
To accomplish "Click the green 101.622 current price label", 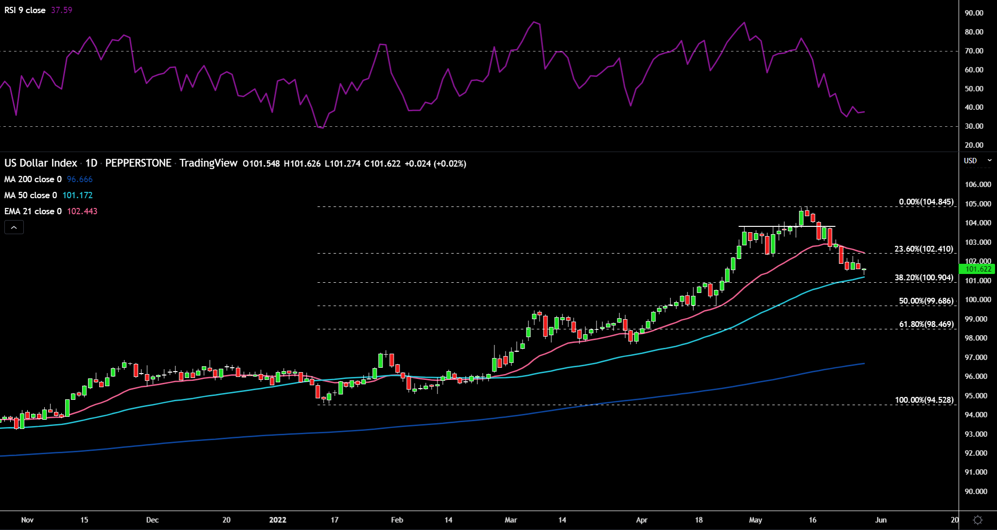I will tap(977, 269).
